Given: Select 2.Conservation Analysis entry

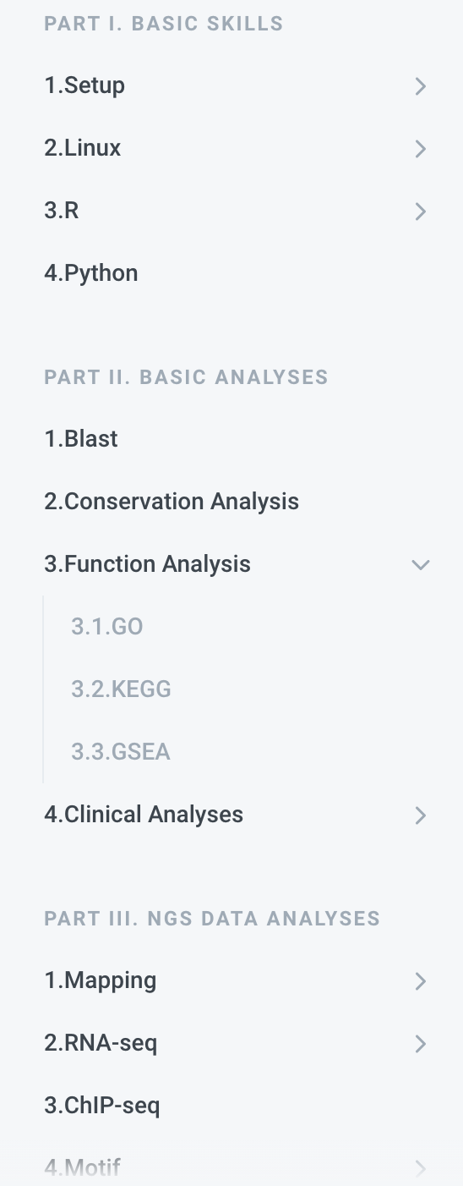Looking at the screenshot, I should (x=172, y=502).
